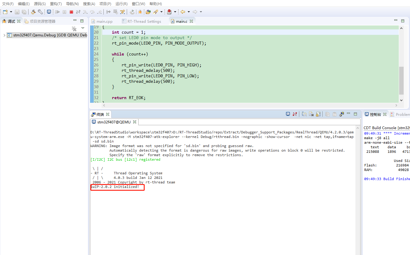Click the open folder with globe icon
410x255 pixels.
[x=148, y=12]
